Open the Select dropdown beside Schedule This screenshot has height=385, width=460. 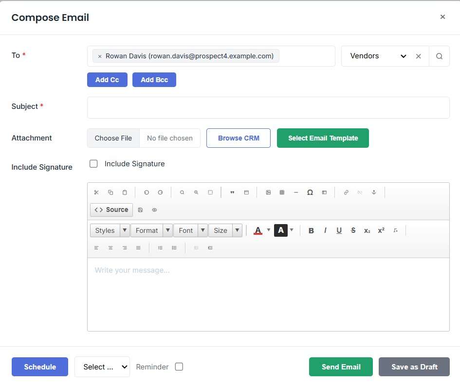coord(102,367)
